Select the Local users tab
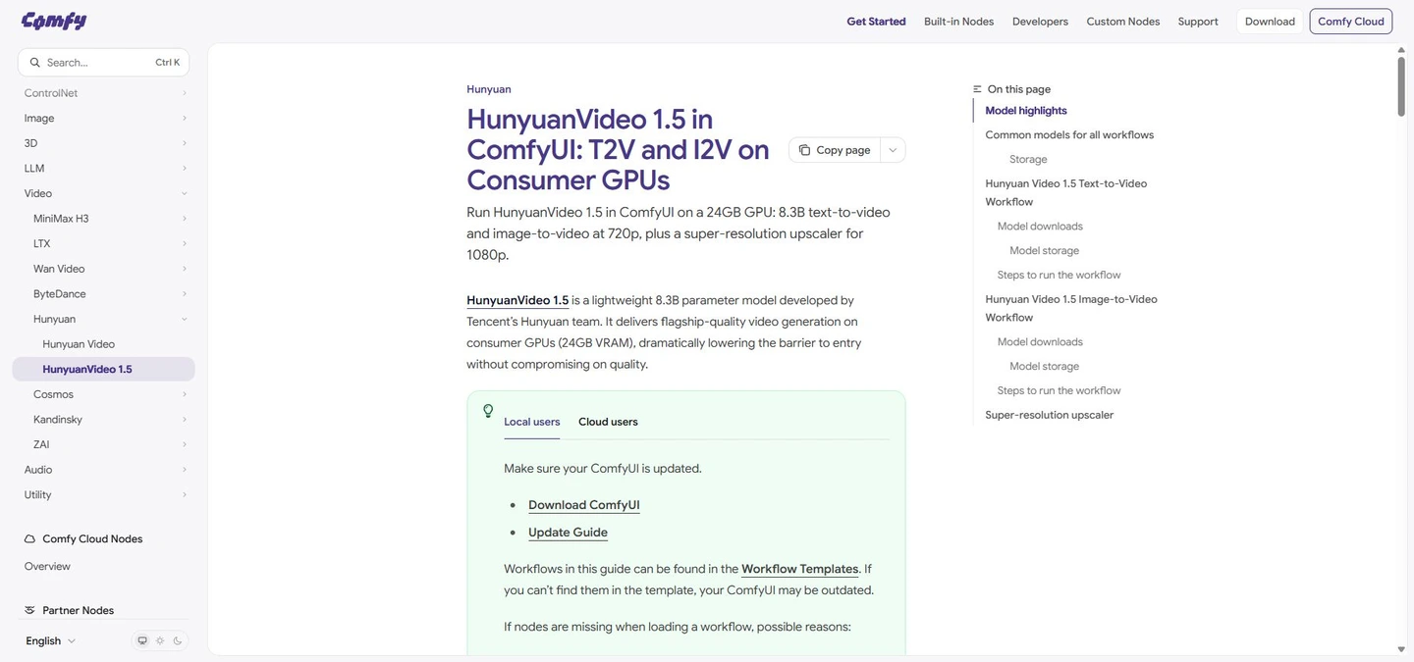The height and width of the screenshot is (662, 1414). point(532,423)
